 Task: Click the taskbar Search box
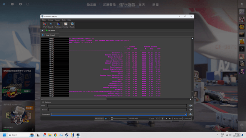point(21,135)
